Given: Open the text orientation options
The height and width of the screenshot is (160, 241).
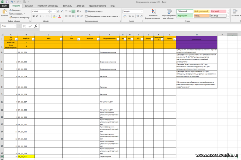Looking at the screenshot, I should click(78, 11).
